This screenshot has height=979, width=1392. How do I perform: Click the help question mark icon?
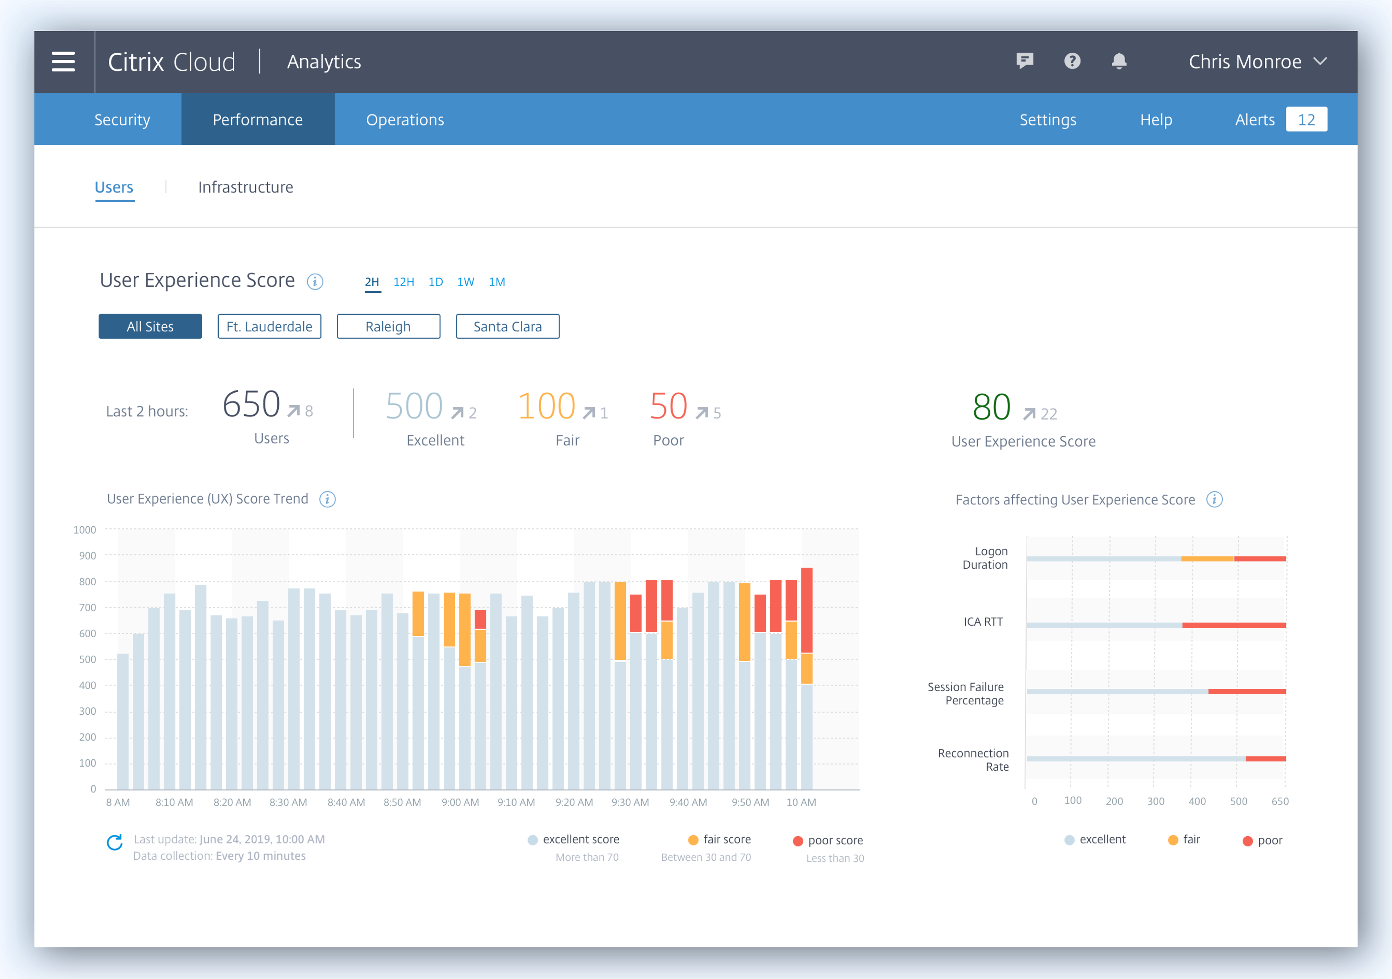tap(1072, 61)
